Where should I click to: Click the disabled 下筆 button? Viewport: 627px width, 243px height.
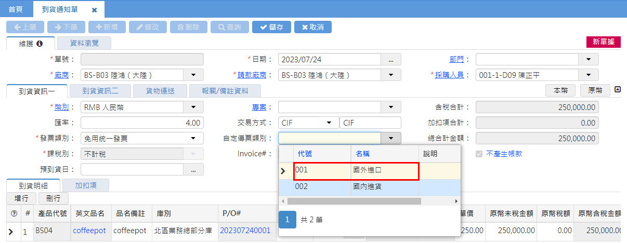[x=66, y=27]
